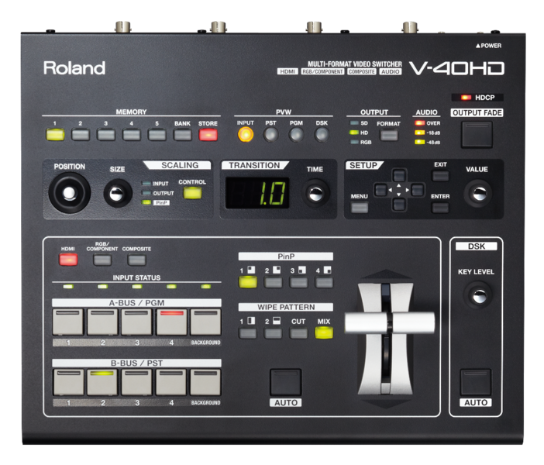The image size is (544, 465).
Task: Push the setup right arrow button
Action: point(418,190)
